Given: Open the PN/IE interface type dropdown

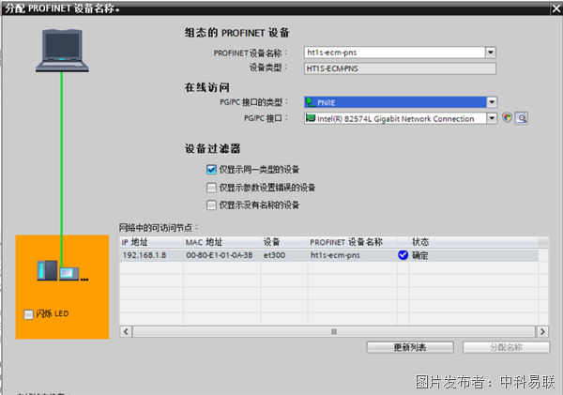Looking at the screenshot, I should coord(492,102).
